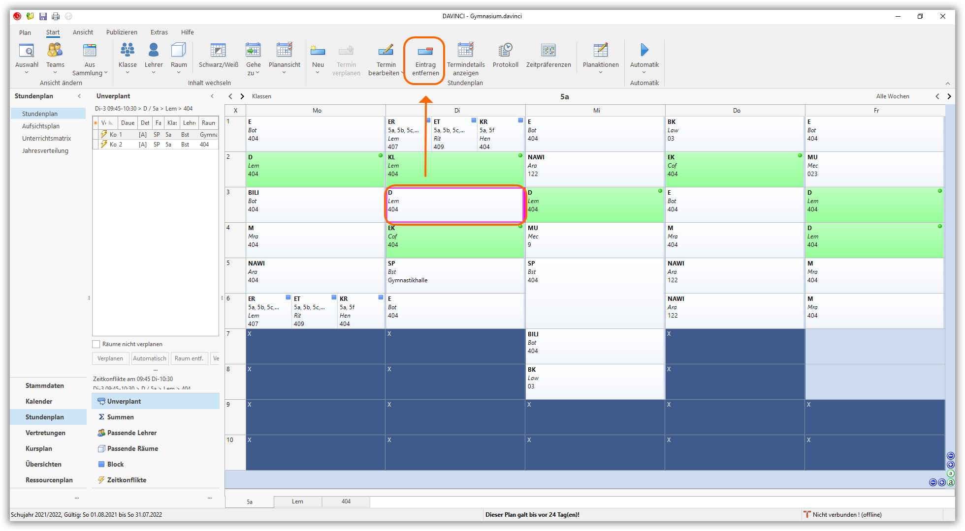
Task: Expand the Klasse dropdown
Action: 128,73
